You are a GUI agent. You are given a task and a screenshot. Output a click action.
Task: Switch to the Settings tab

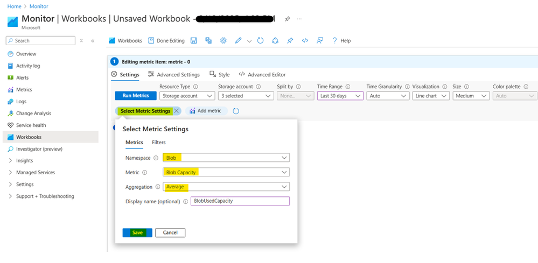coord(125,75)
